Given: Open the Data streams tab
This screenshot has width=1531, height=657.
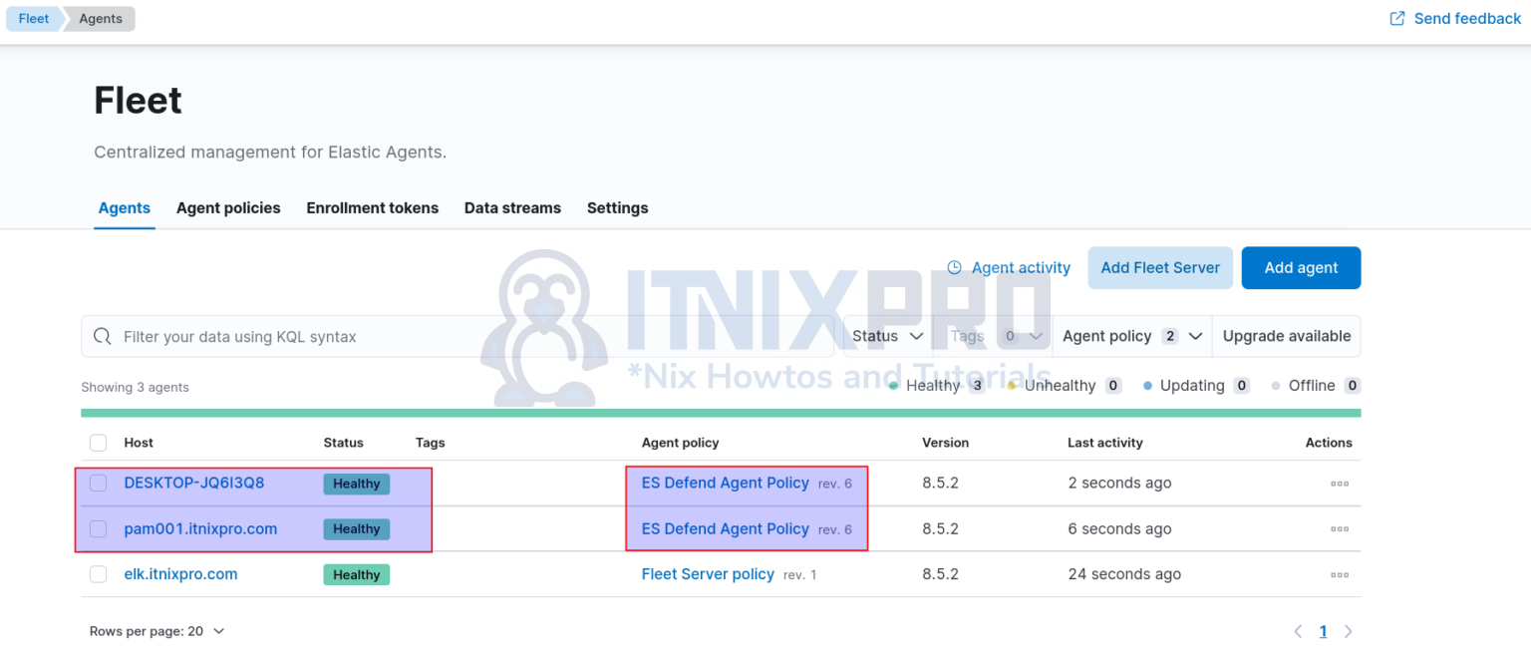Looking at the screenshot, I should click(512, 207).
